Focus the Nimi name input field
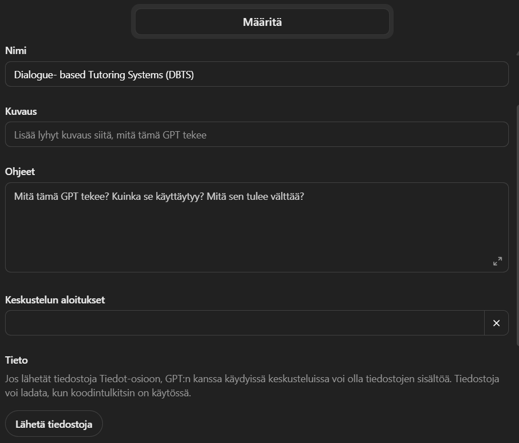Viewport: 519px width, 443px height. point(257,74)
